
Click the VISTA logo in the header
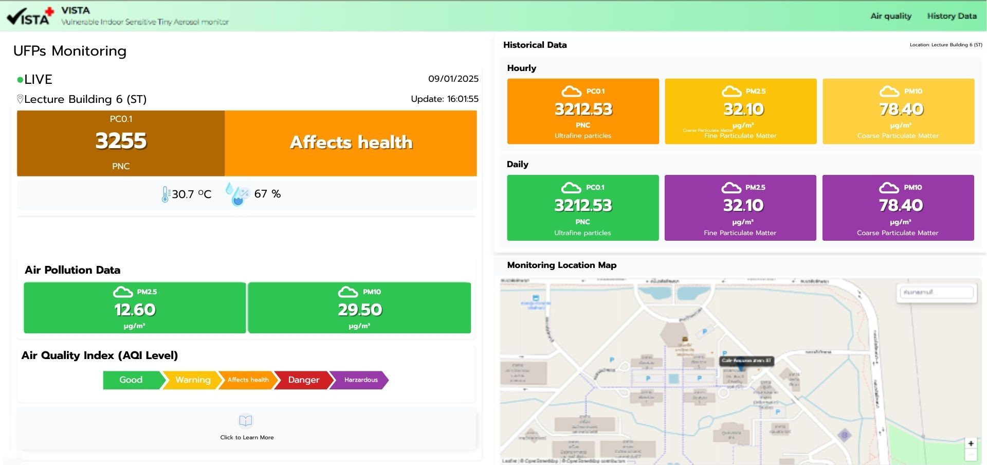tap(30, 16)
